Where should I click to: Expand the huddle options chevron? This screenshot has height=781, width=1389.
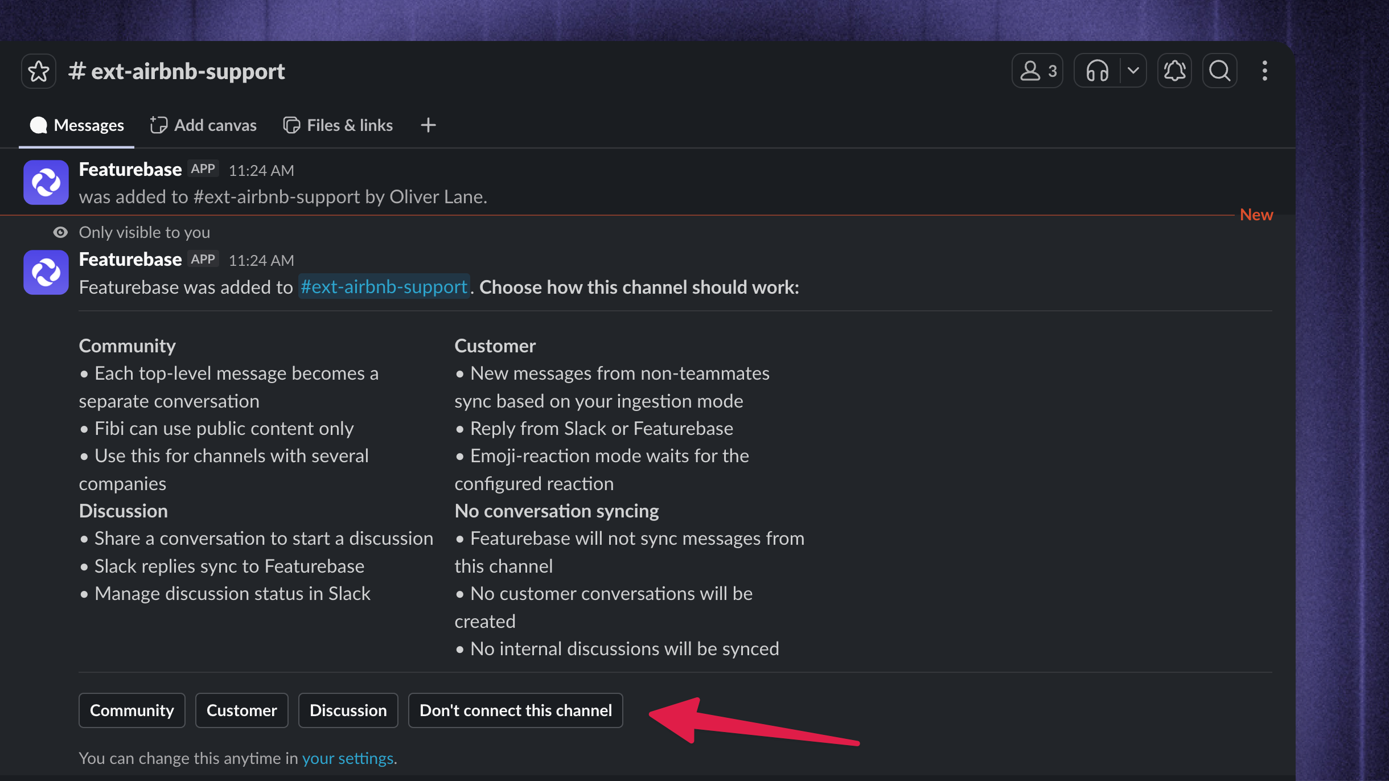[x=1133, y=71]
